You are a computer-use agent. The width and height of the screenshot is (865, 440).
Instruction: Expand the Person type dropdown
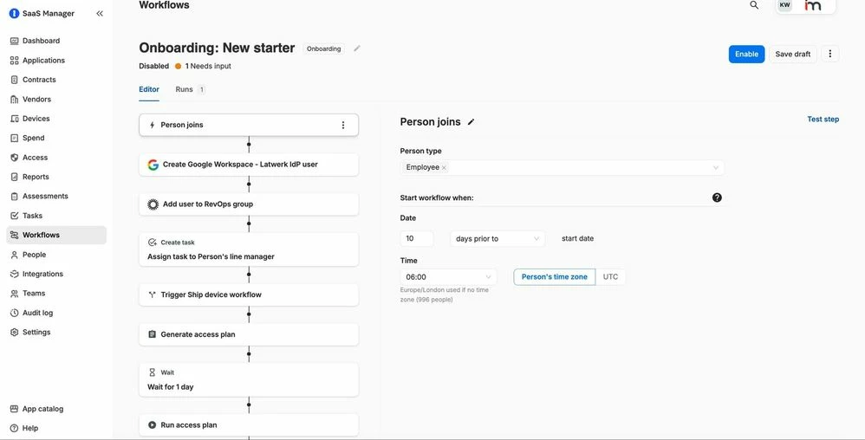(716, 168)
